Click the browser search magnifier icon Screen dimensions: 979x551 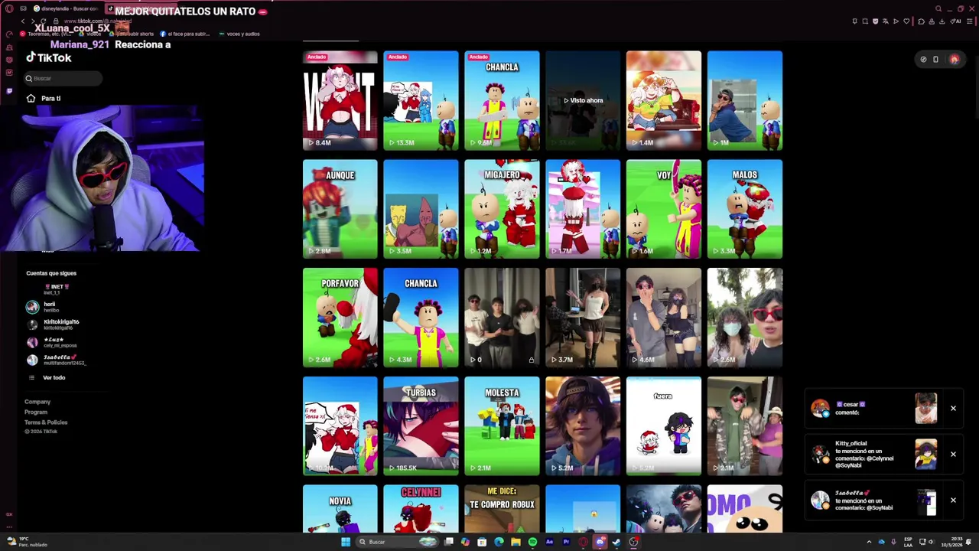tap(938, 8)
